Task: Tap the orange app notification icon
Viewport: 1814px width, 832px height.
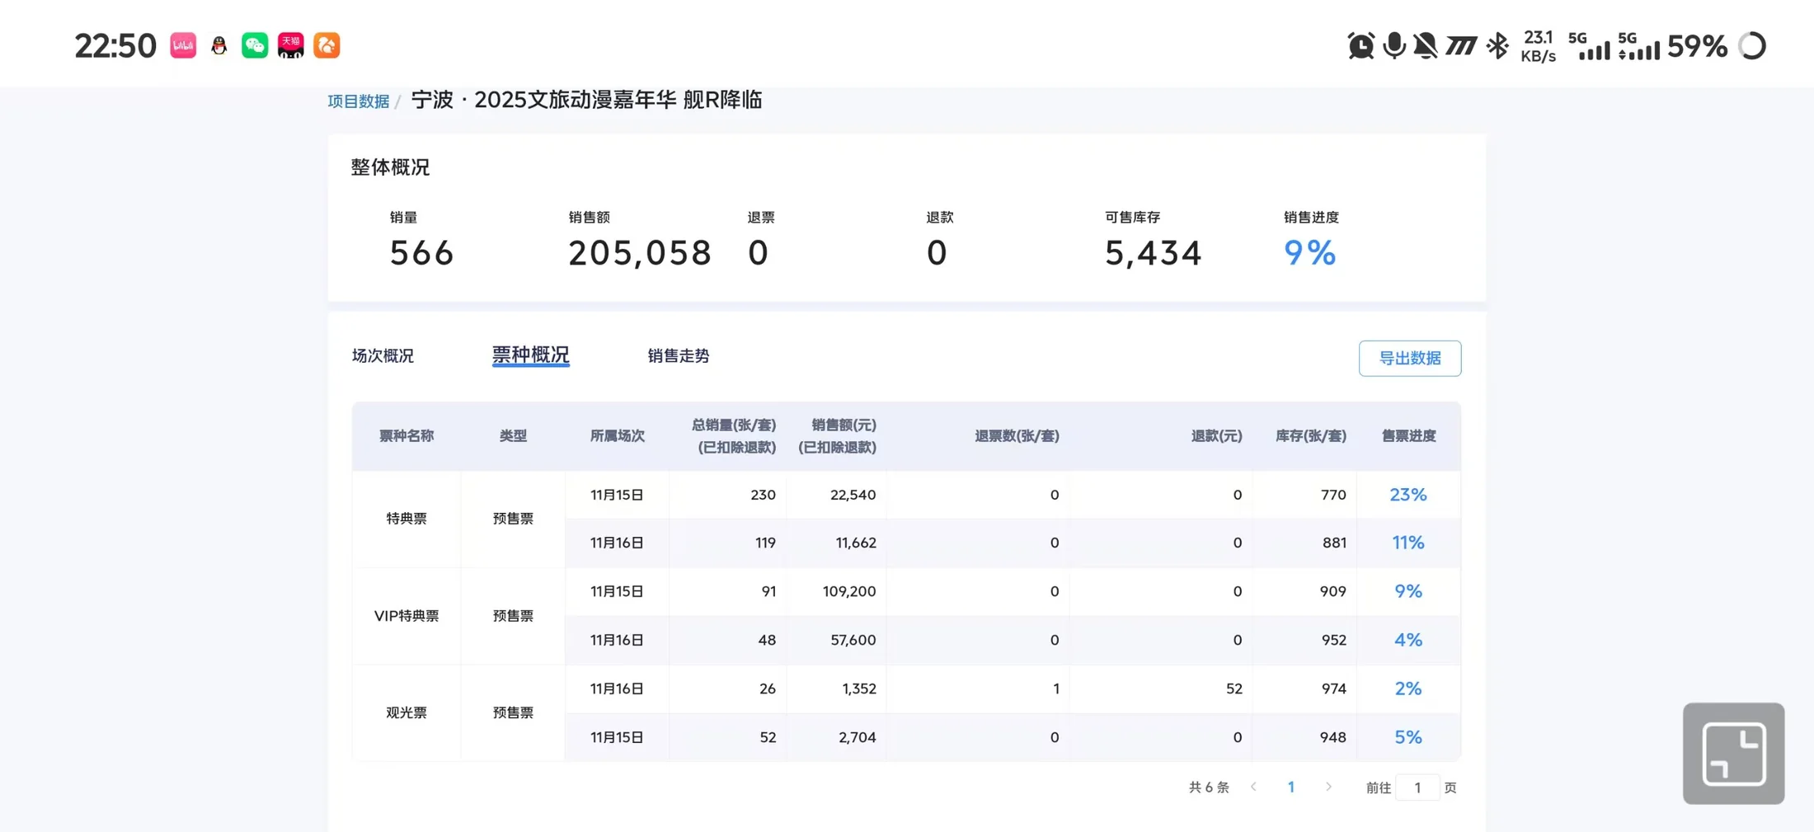Action: point(327,45)
